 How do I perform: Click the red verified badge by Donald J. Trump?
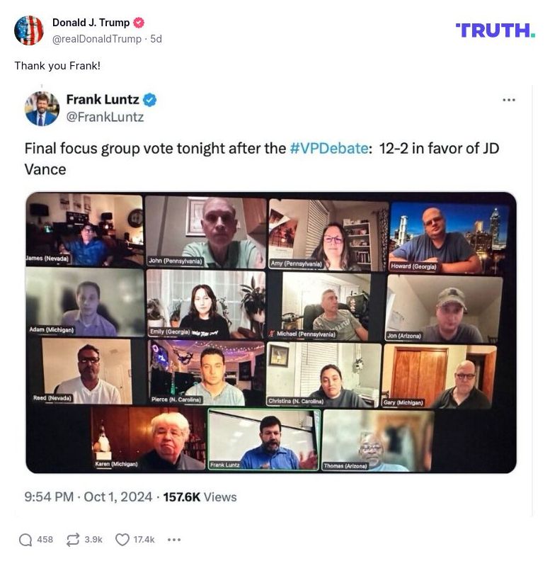pos(139,23)
